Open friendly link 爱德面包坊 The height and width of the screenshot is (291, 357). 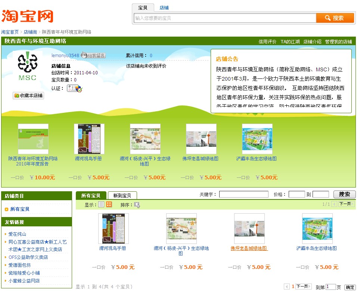pos(19,265)
